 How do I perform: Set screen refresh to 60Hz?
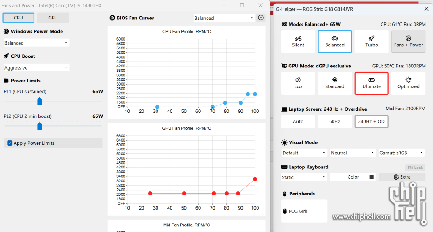point(335,121)
